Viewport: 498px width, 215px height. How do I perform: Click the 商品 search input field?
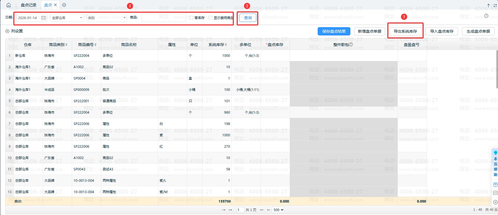(164, 18)
